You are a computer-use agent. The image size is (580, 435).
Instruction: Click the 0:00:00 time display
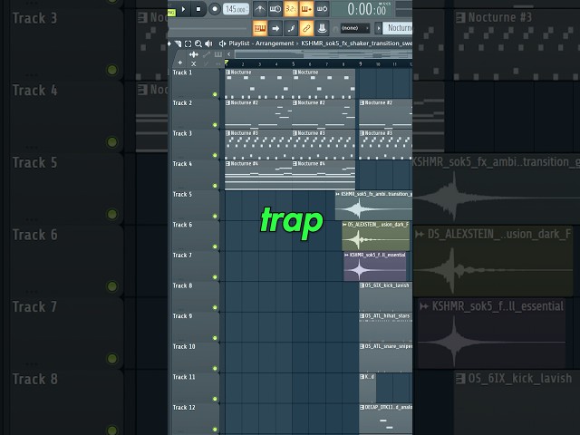point(367,9)
